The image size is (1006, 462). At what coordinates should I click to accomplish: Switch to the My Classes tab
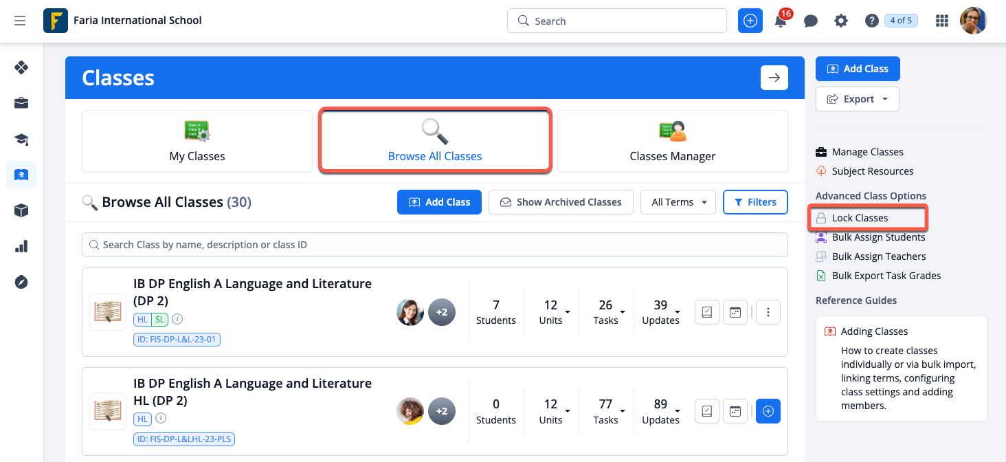point(197,141)
